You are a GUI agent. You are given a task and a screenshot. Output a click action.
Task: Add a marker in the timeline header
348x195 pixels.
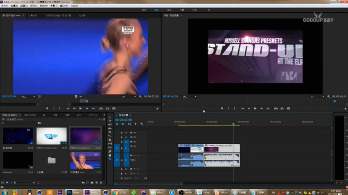tap(136, 124)
